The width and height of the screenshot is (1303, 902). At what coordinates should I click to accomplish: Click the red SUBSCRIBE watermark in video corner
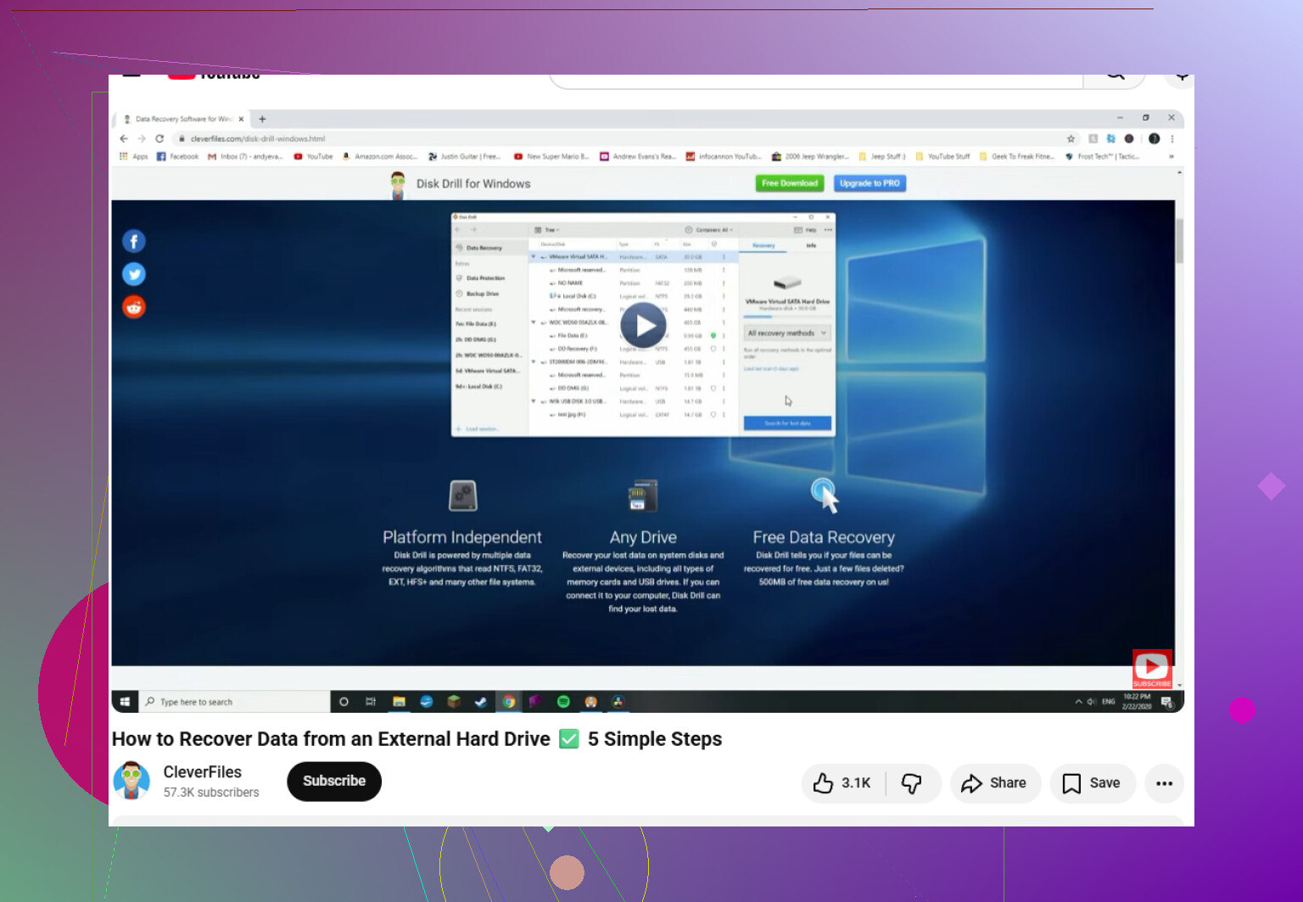1152,669
